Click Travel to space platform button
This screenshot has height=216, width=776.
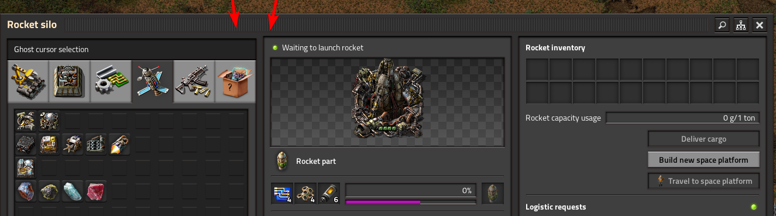(703, 181)
